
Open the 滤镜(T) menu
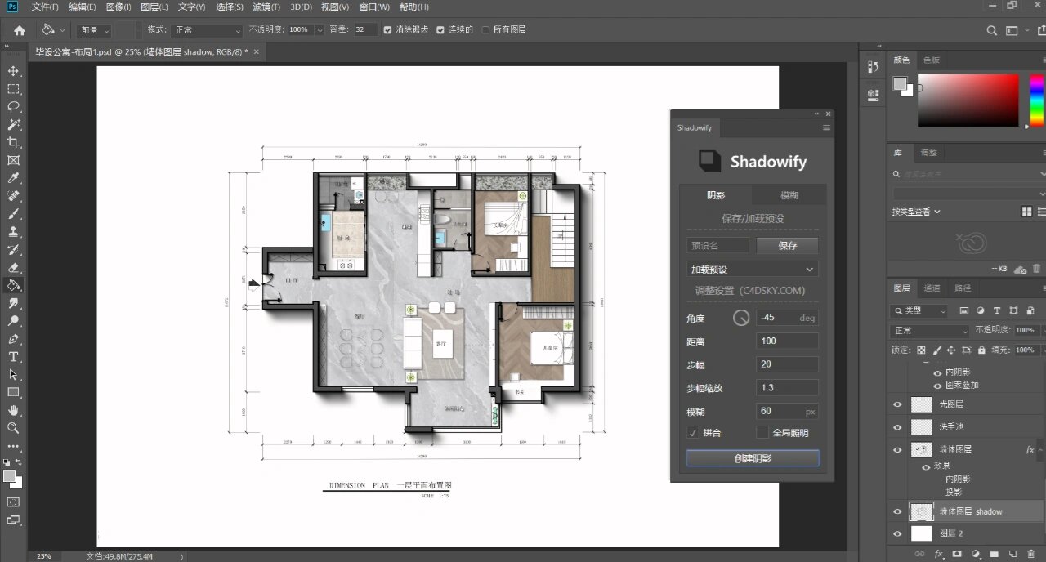coord(264,7)
